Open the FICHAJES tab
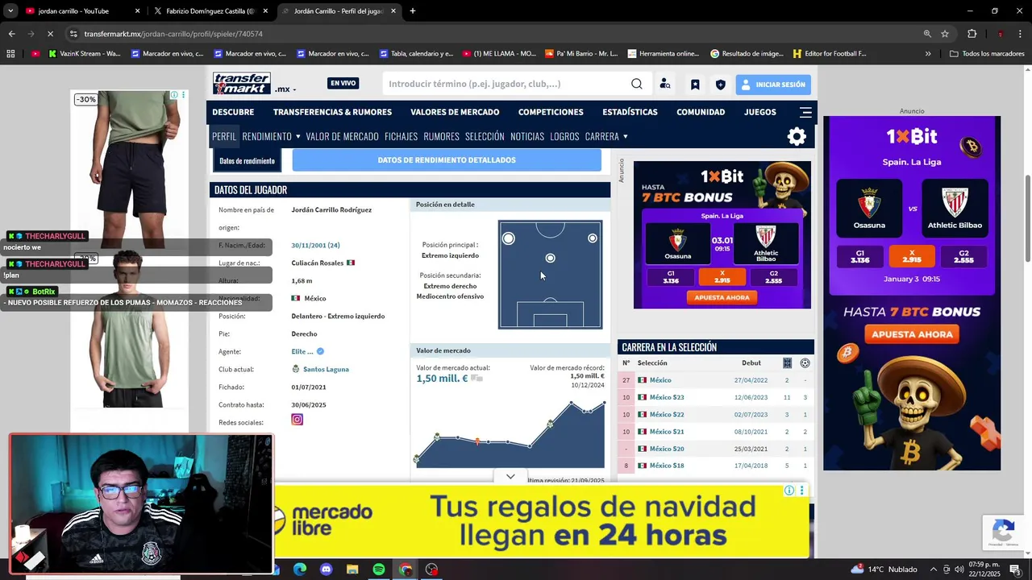 [401, 136]
